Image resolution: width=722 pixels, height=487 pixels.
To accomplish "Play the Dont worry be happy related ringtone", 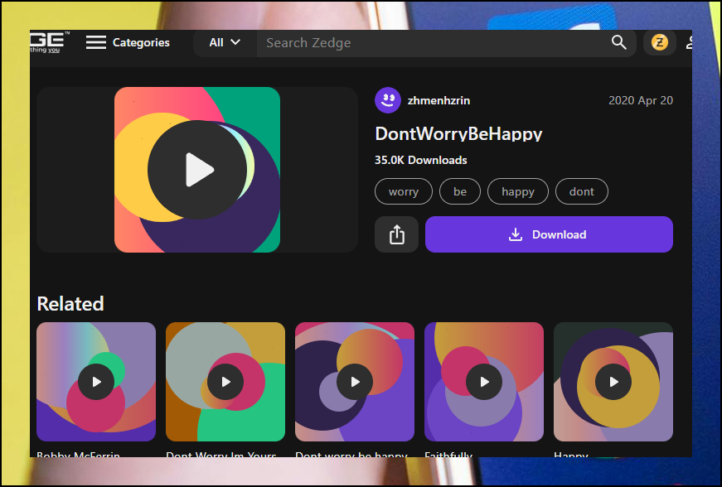I will [355, 382].
